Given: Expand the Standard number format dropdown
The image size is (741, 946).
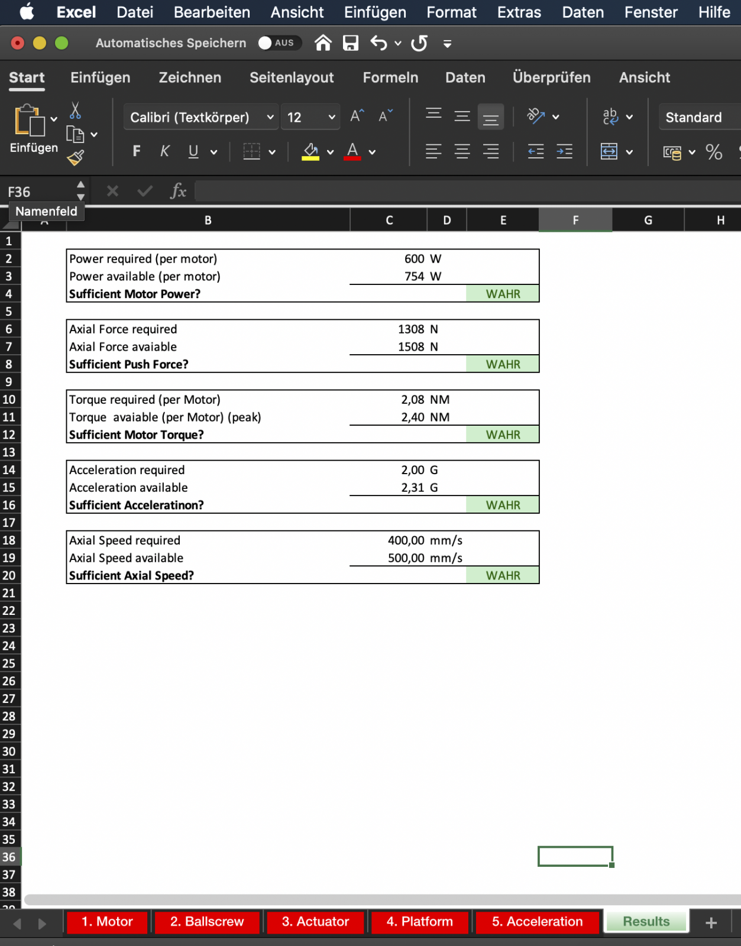Looking at the screenshot, I should (x=698, y=117).
